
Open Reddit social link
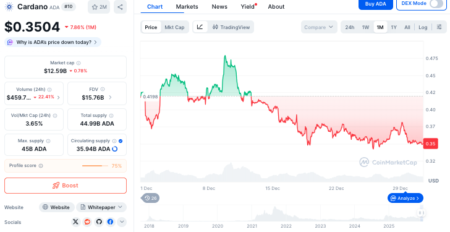coord(87,221)
